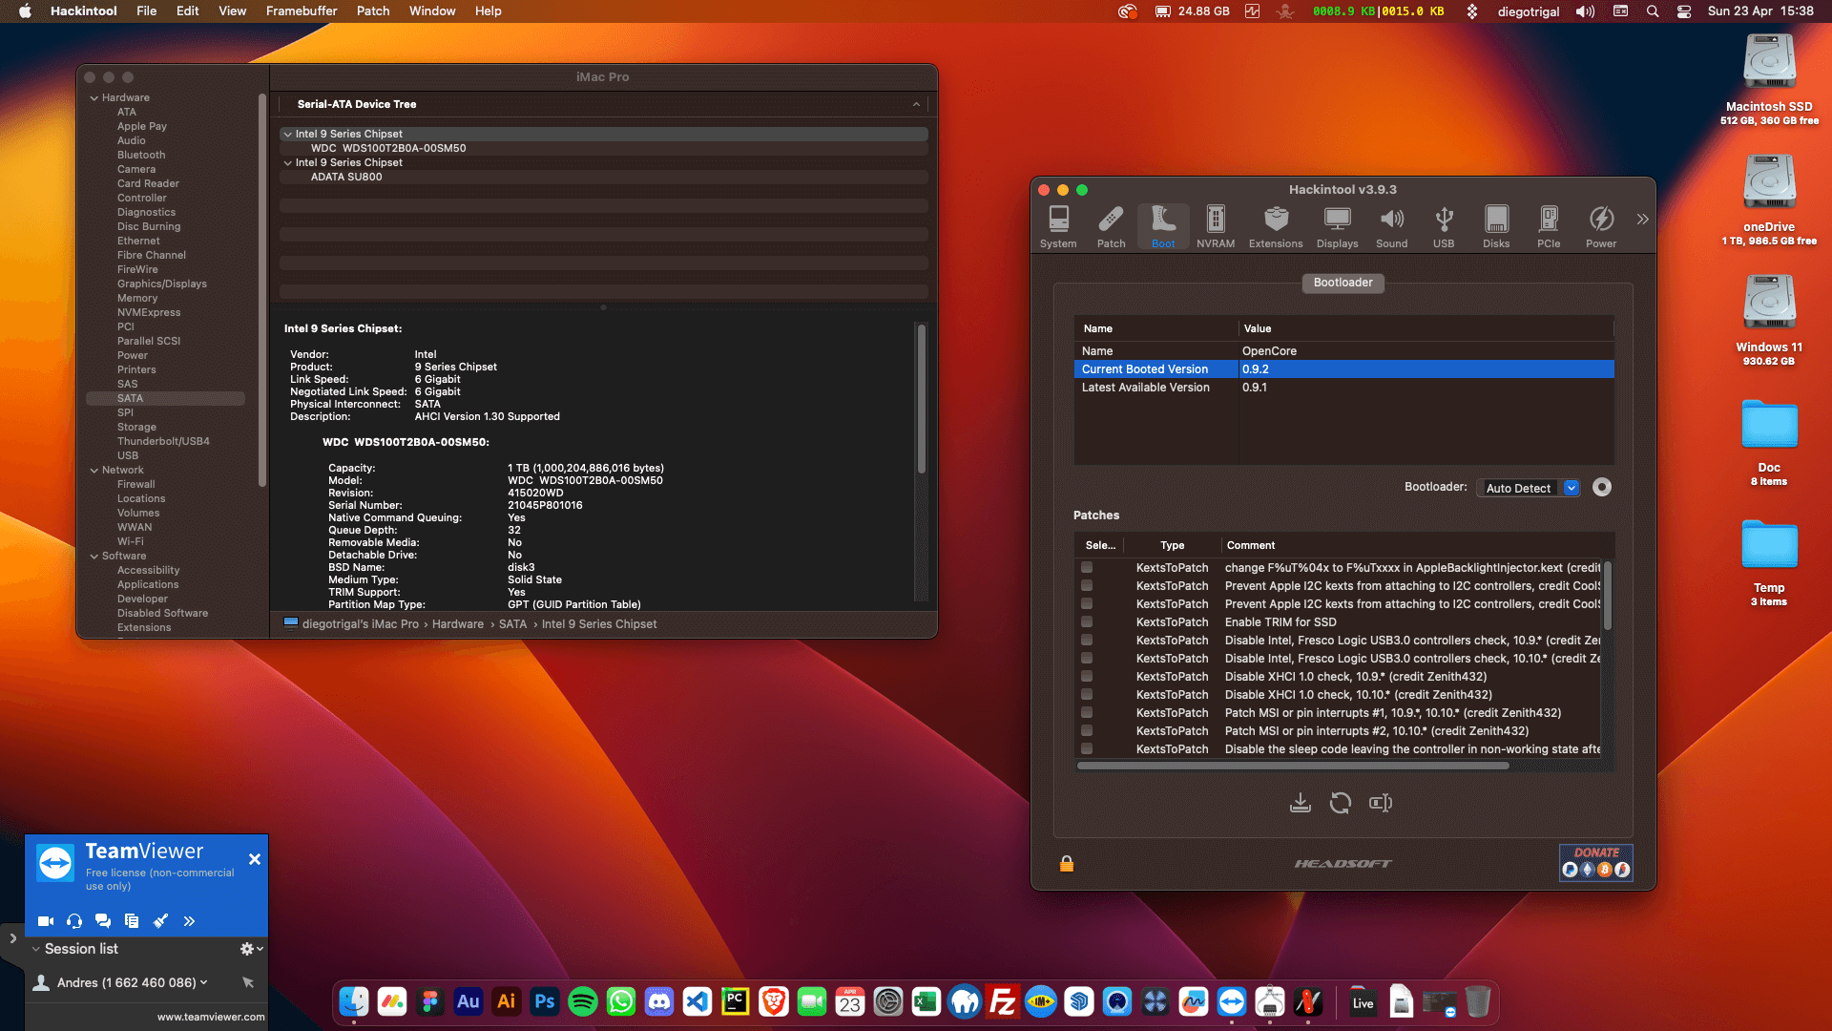Tick checkbox for Disable the sleep code patch
1832x1031 pixels.
point(1086,748)
